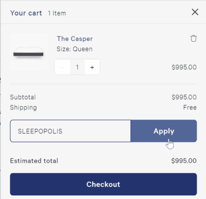Select the Size: Queen text
This screenshot has height=199, width=206.
(x=75, y=49)
